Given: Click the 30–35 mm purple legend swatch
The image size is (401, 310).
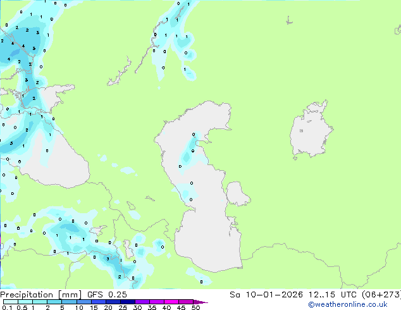Looking at the screenshot, I should [142, 302].
